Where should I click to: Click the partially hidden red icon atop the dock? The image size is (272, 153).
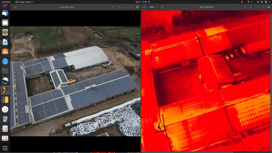5,6
